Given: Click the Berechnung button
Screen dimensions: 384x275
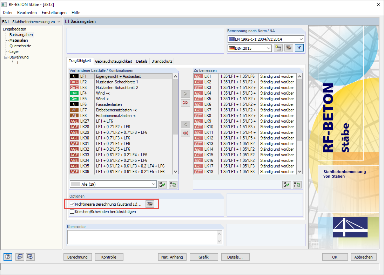Looking at the screenshot, I should pyautogui.click(x=78, y=257).
